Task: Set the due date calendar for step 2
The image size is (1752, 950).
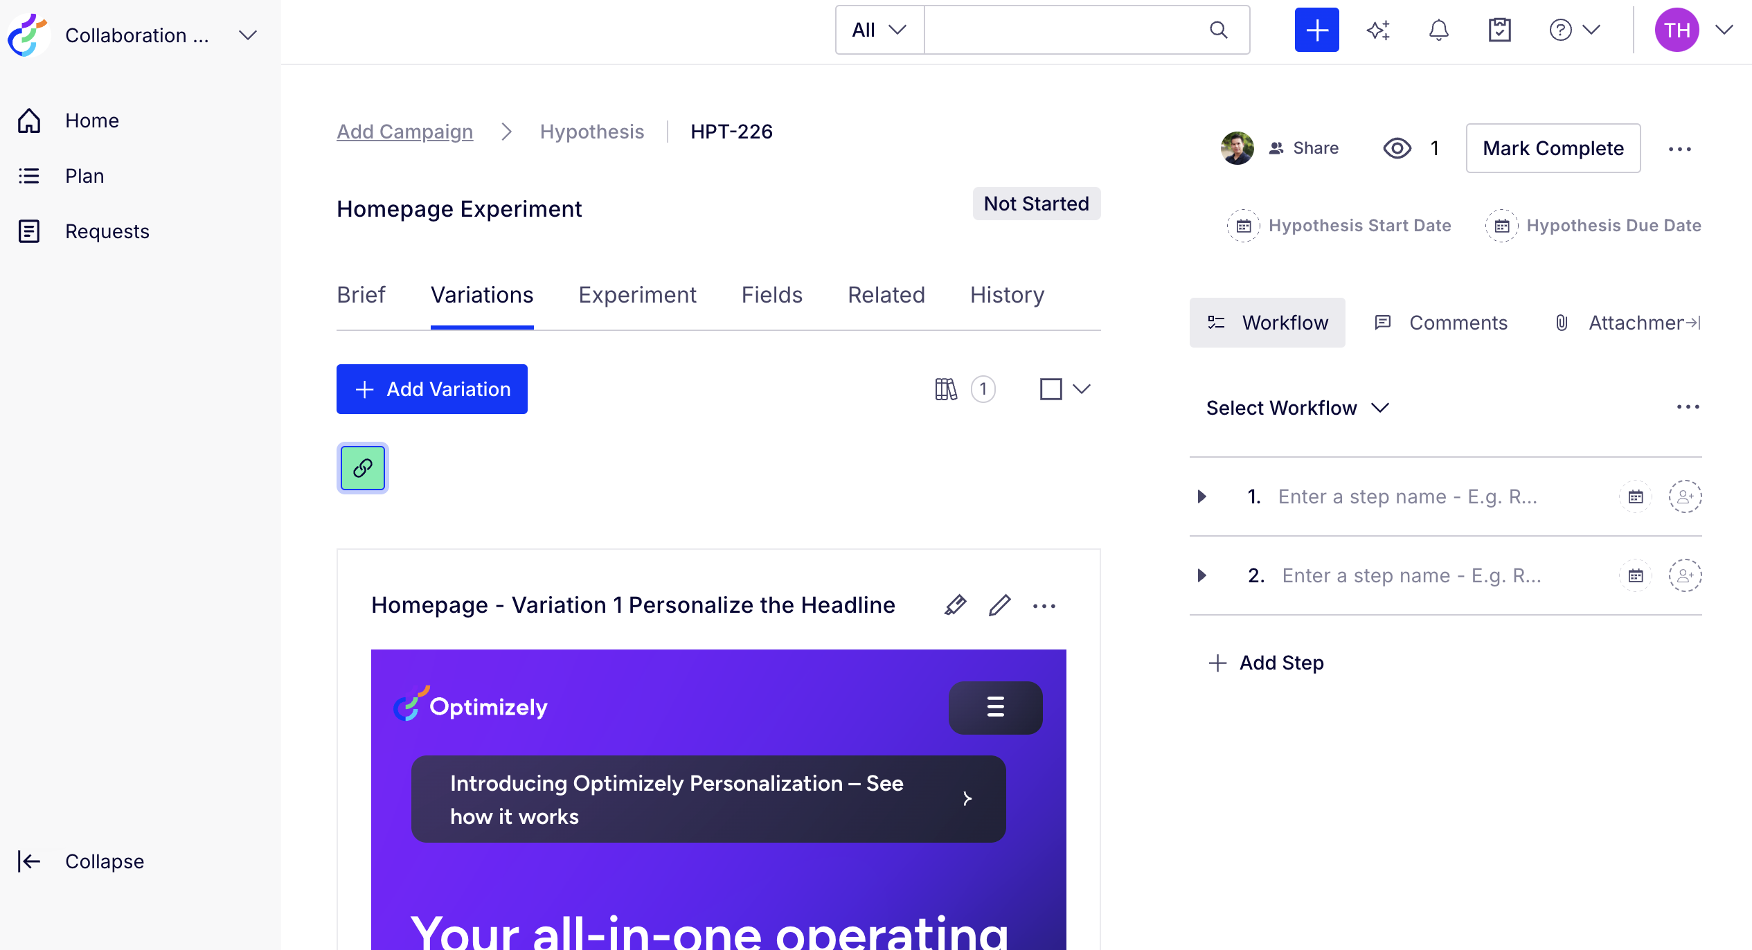Action: tap(1636, 575)
